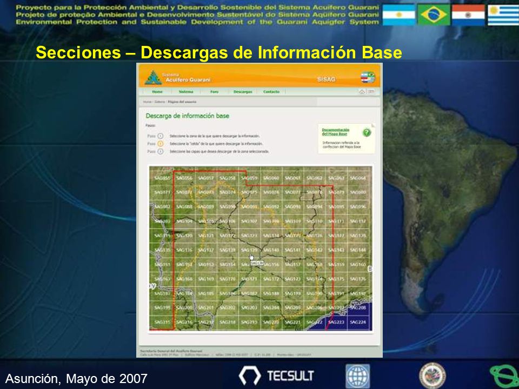This screenshot has width=519, height=389.
Task: Click the SISAG title in the orange header
Action: [327, 79]
